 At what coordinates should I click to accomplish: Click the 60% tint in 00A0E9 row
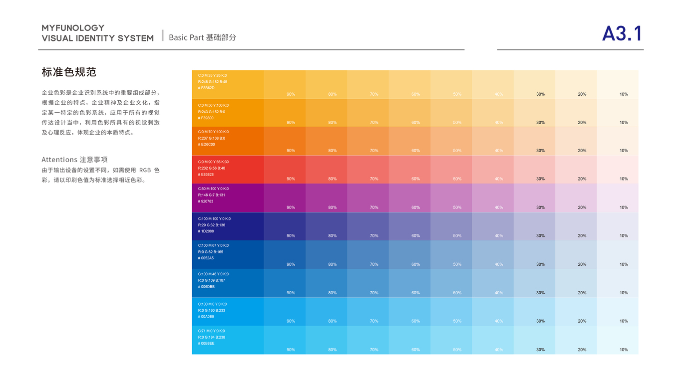click(409, 312)
